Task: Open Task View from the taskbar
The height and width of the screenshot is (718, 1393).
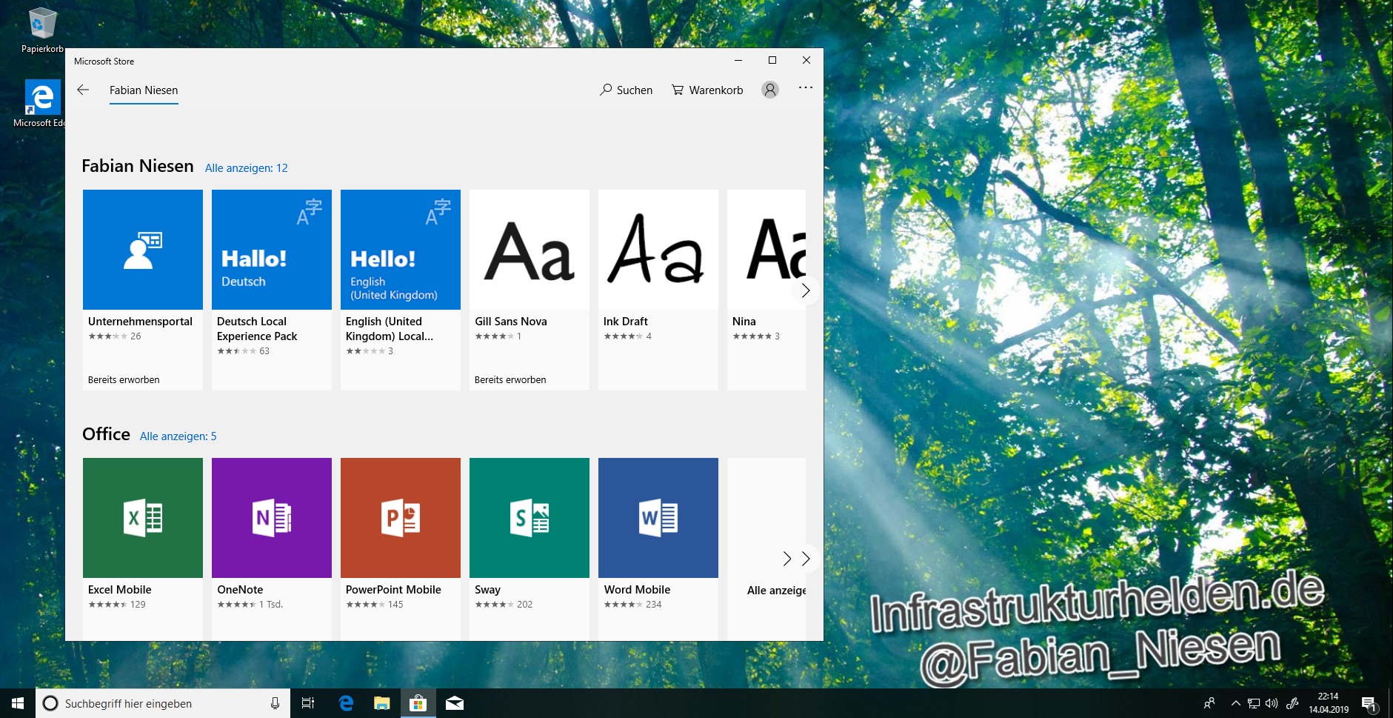Action: (x=308, y=703)
